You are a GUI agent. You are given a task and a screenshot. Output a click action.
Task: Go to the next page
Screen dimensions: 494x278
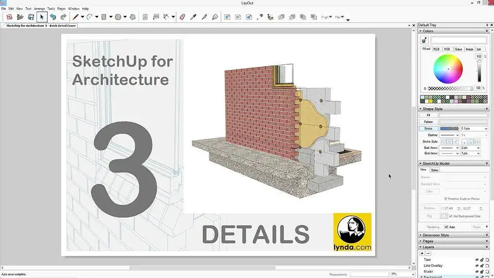249,17
